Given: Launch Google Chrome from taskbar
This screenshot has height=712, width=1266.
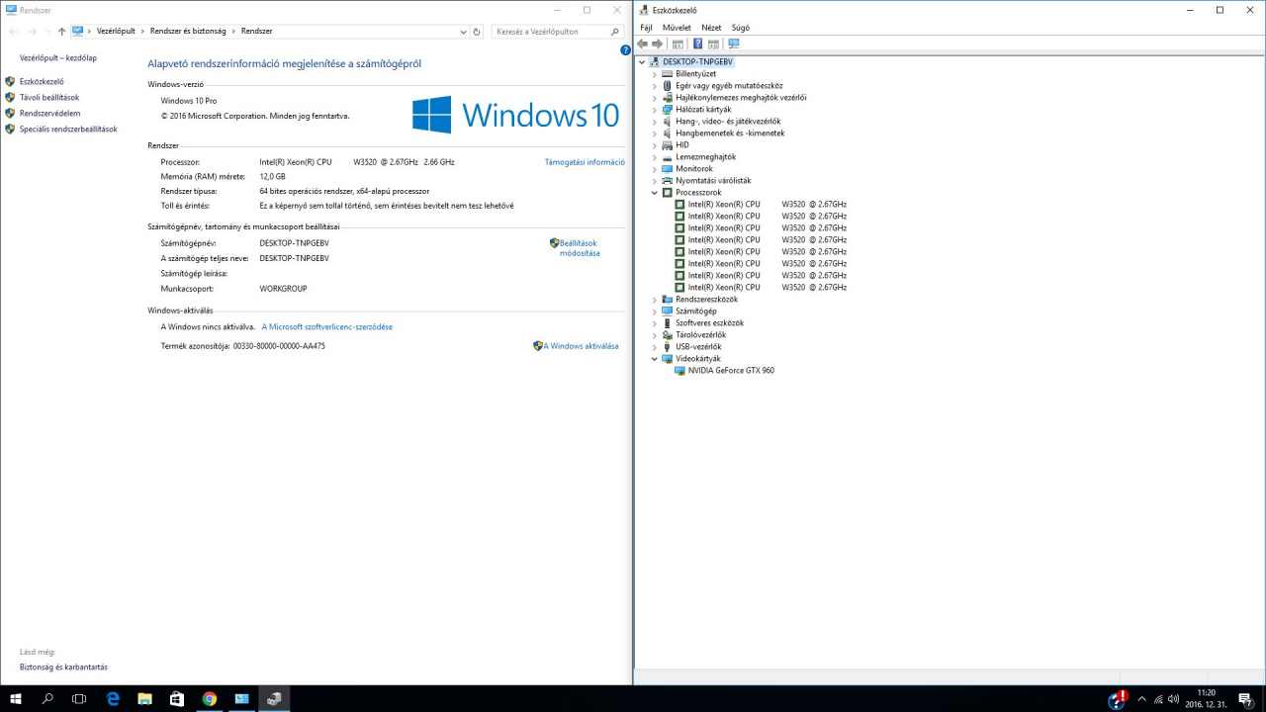Looking at the screenshot, I should tap(210, 698).
